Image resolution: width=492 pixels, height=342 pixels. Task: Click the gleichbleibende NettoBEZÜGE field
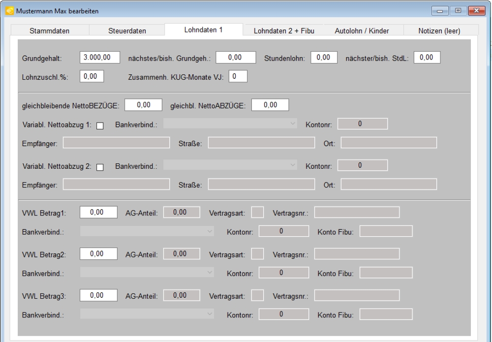point(143,105)
